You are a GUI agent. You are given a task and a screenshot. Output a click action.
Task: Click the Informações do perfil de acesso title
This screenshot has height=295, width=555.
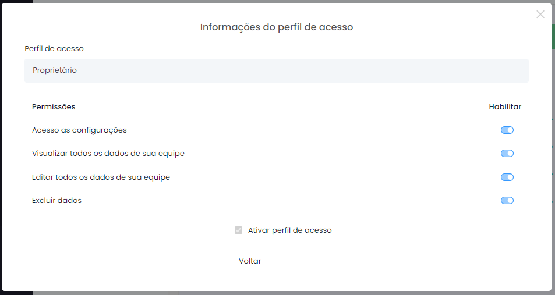tap(277, 27)
